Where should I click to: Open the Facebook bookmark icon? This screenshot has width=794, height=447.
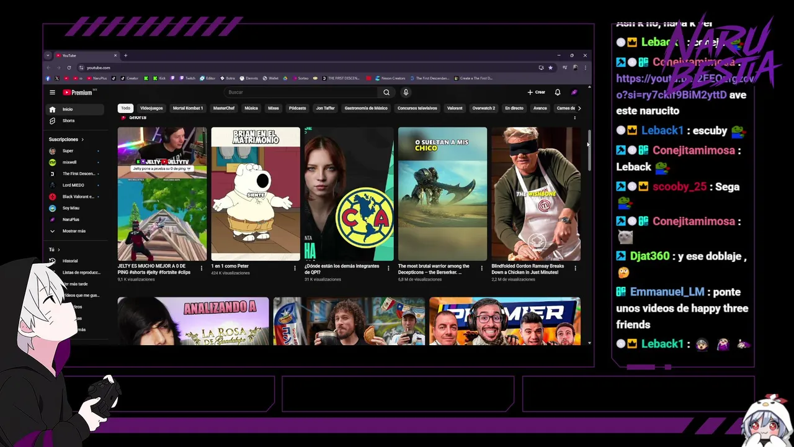(x=48, y=78)
